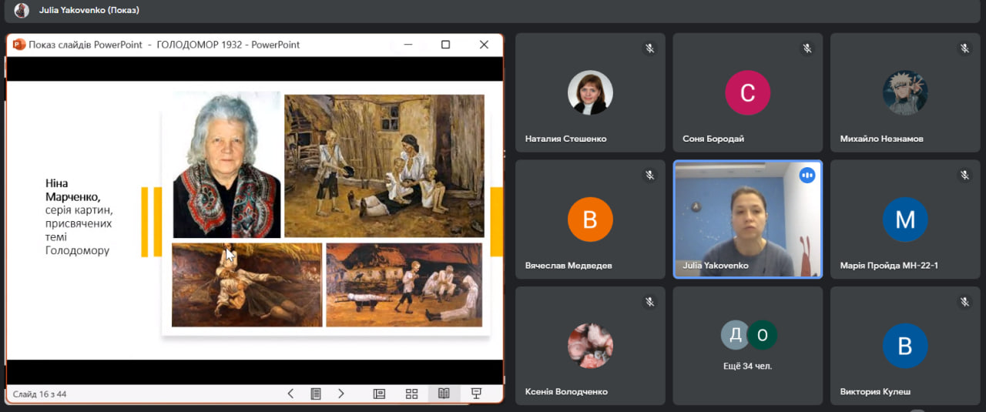The width and height of the screenshot is (986, 412).
Task: Click bottom-left painting on slide
Action: coord(246,285)
